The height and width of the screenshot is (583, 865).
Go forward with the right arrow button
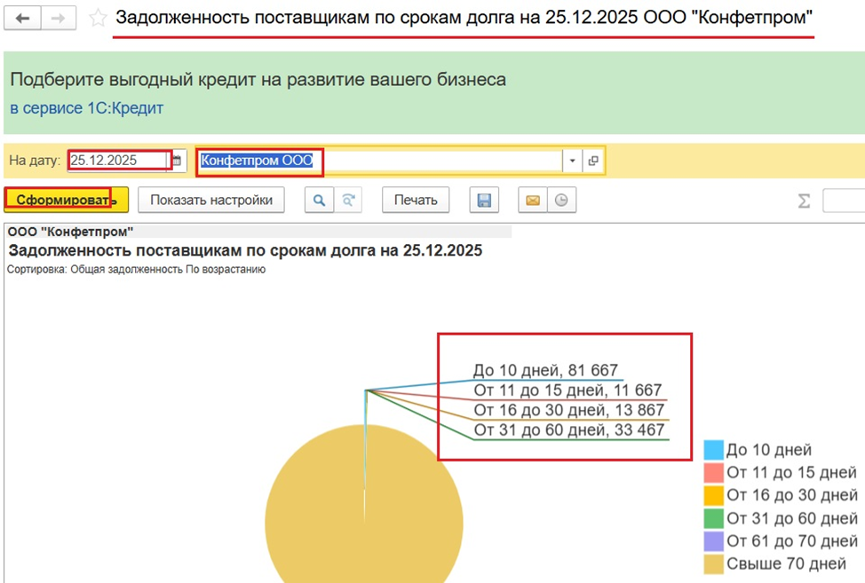58,18
